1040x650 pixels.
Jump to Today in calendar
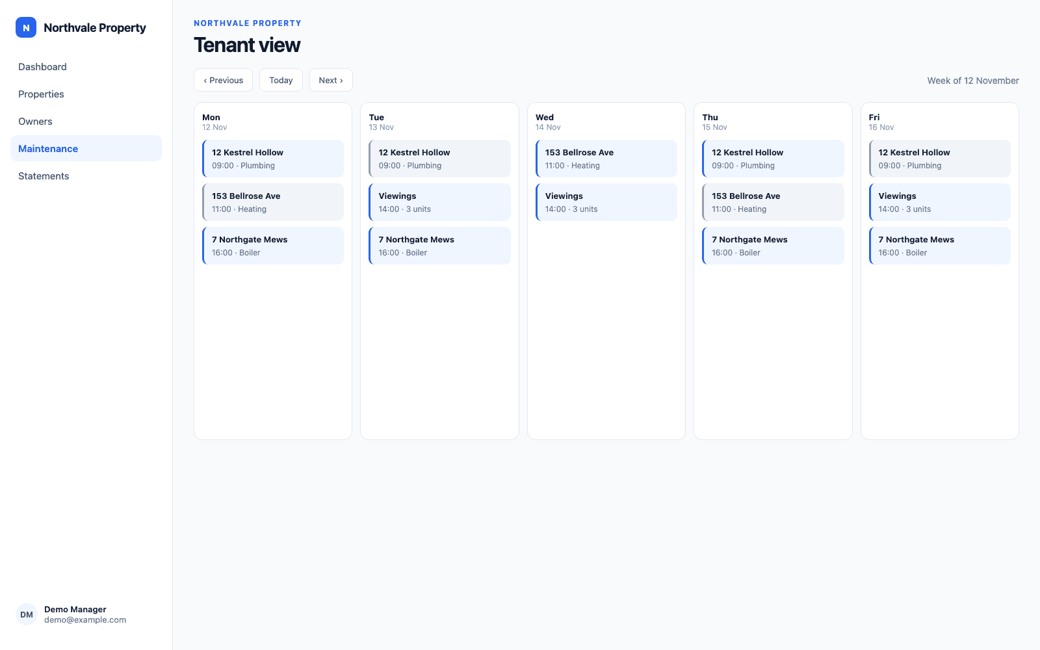point(281,80)
